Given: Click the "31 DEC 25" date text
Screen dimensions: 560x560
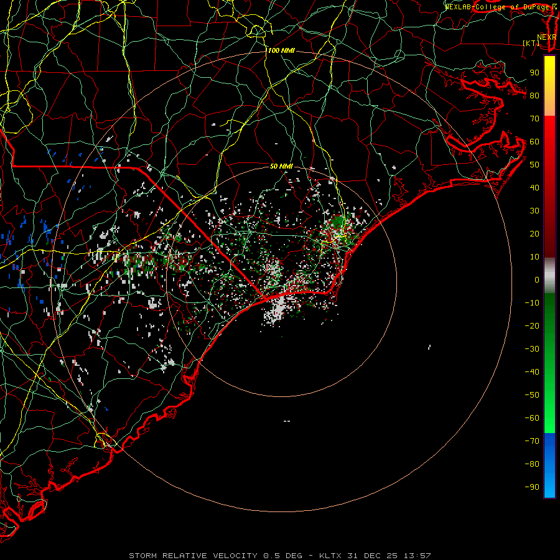Looking at the screenshot, I should pyautogui.click(x=373, y=556).
